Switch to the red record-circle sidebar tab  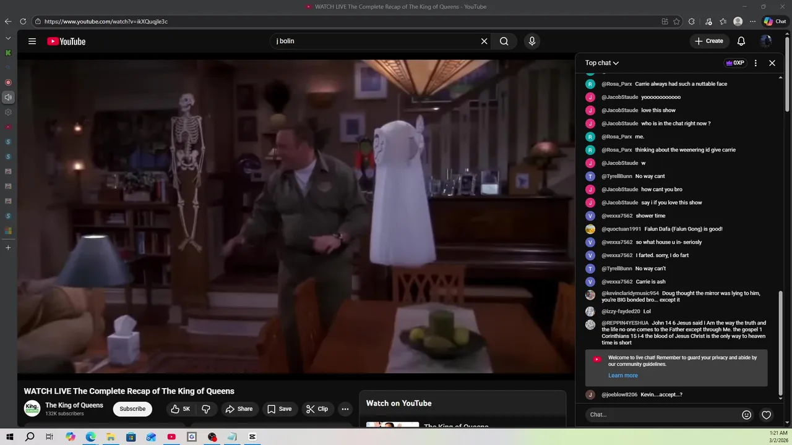click(x=8, y=82)
